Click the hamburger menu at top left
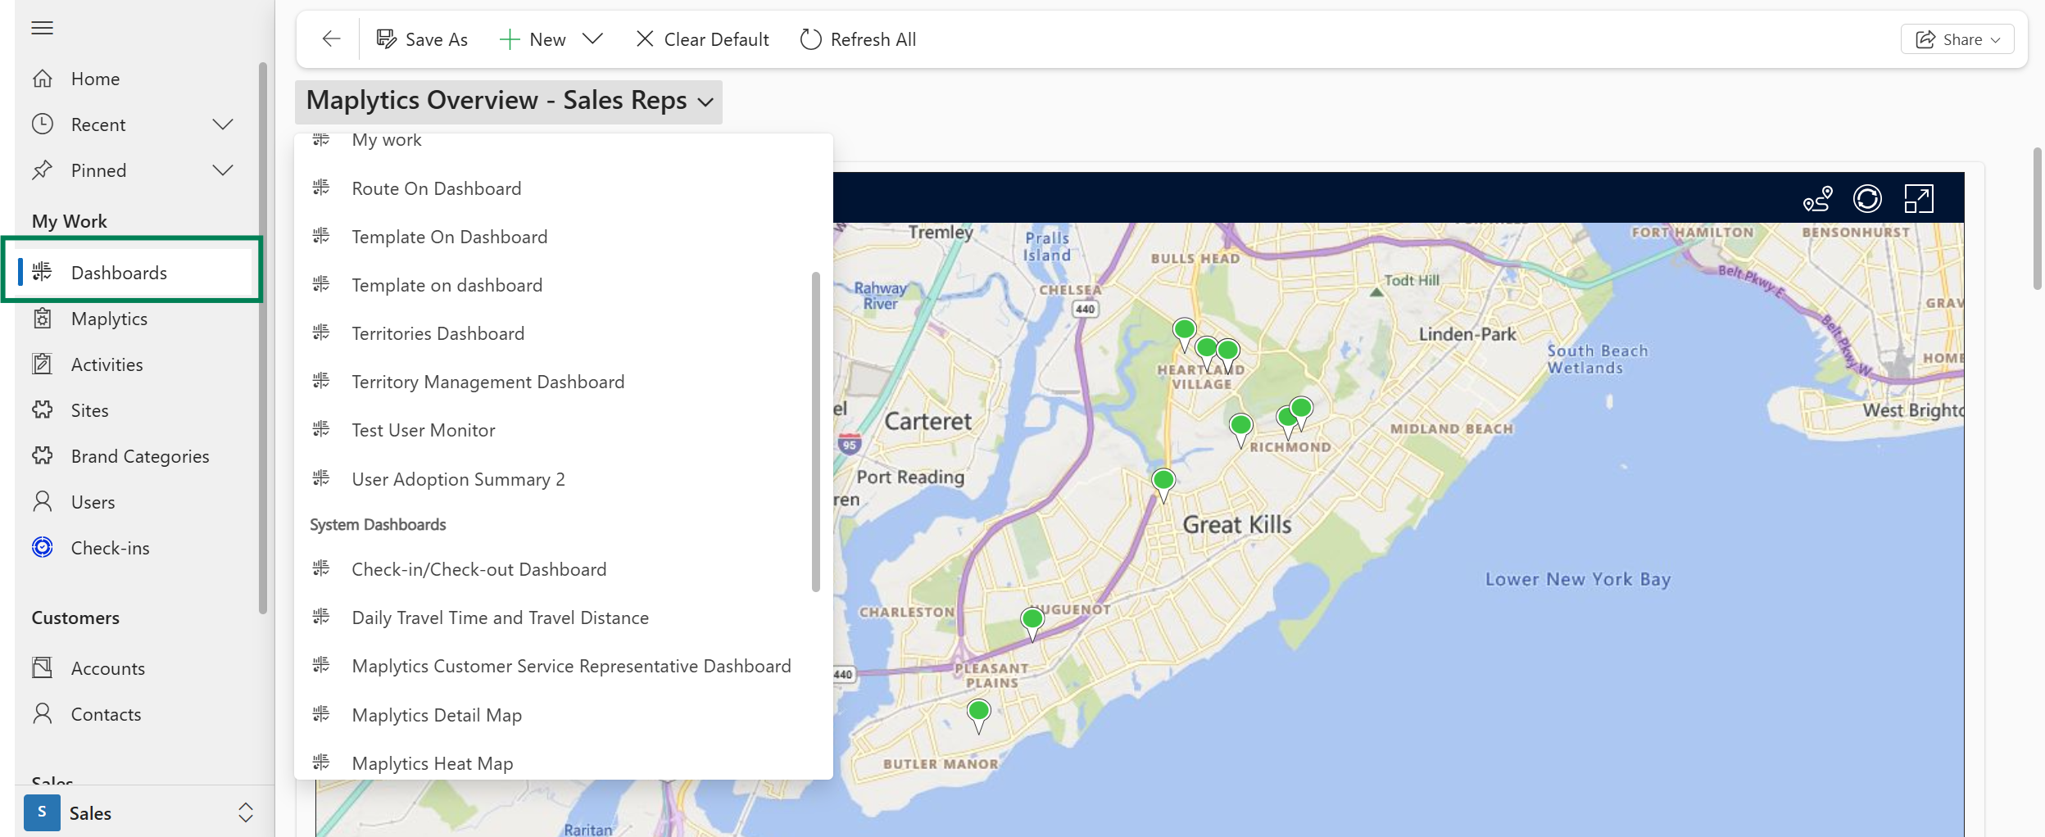 click(42, 27)
